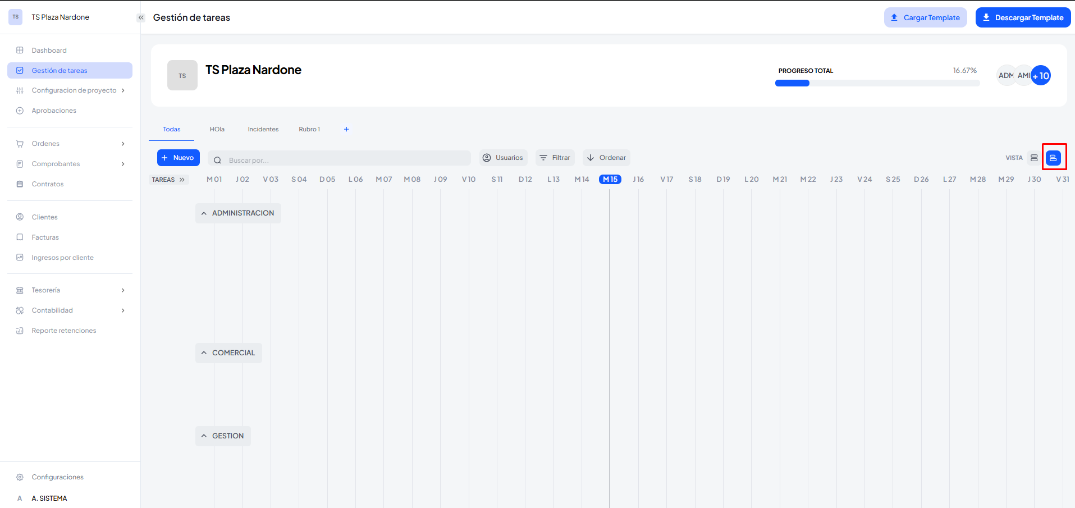
Task: Click the +10 members avatar badge
Action: point(1041,76)
